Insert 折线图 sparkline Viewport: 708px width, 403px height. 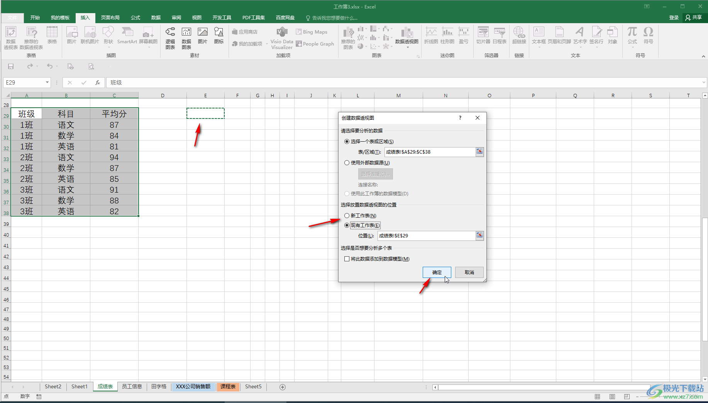pos(431,35)
